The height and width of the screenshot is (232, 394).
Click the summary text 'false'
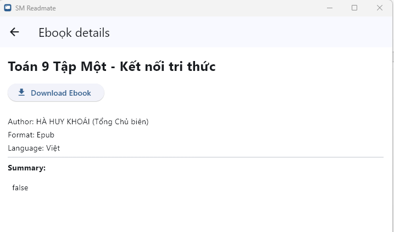[x=20, y=187]
